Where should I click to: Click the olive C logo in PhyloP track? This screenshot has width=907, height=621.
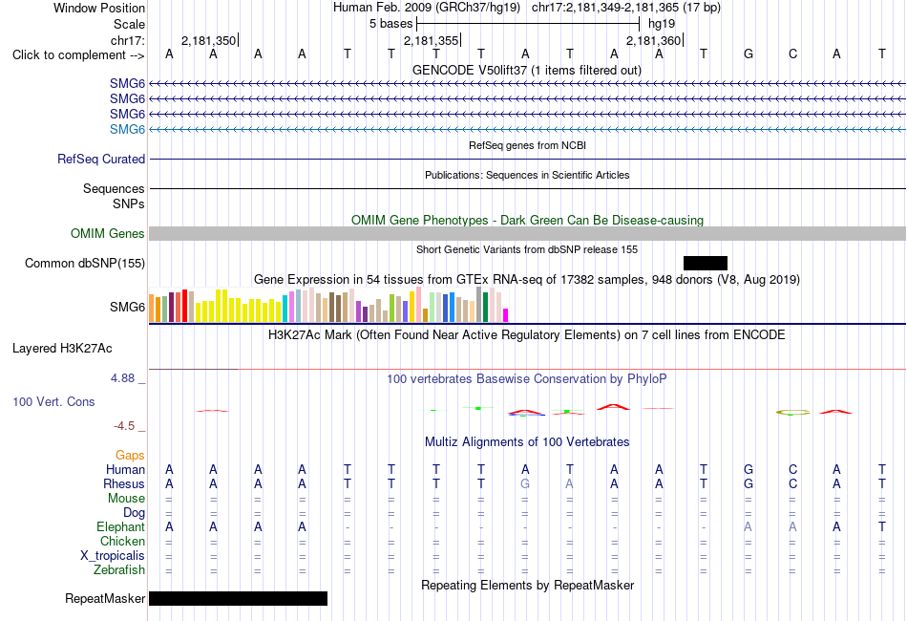tap(793, 412)
